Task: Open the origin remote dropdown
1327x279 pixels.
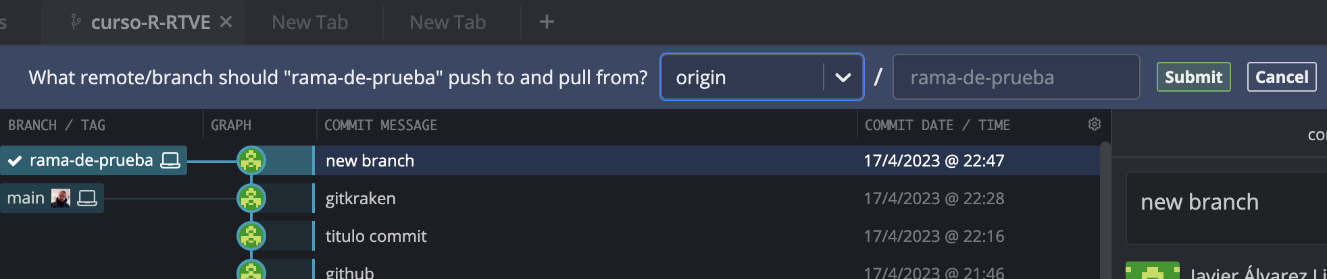Action: [743, 77]
